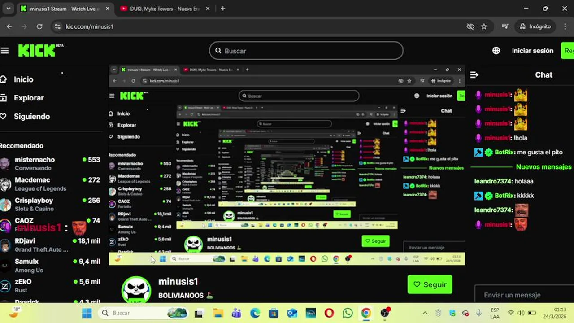Image resolution: width=574 pixels, height=323 pixels.
Task: Open Samulx Among Us channel
Action: click(x=50, y=266)
